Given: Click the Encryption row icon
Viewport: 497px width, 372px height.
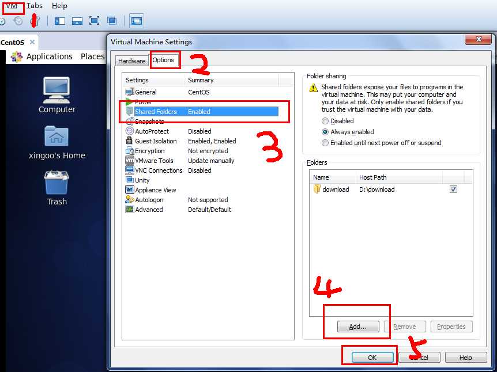Looking at the screenshot, I should pyautogui.click(x=130, y=151).
